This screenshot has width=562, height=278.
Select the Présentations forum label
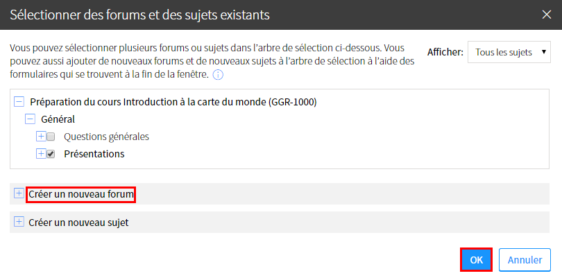94,154
